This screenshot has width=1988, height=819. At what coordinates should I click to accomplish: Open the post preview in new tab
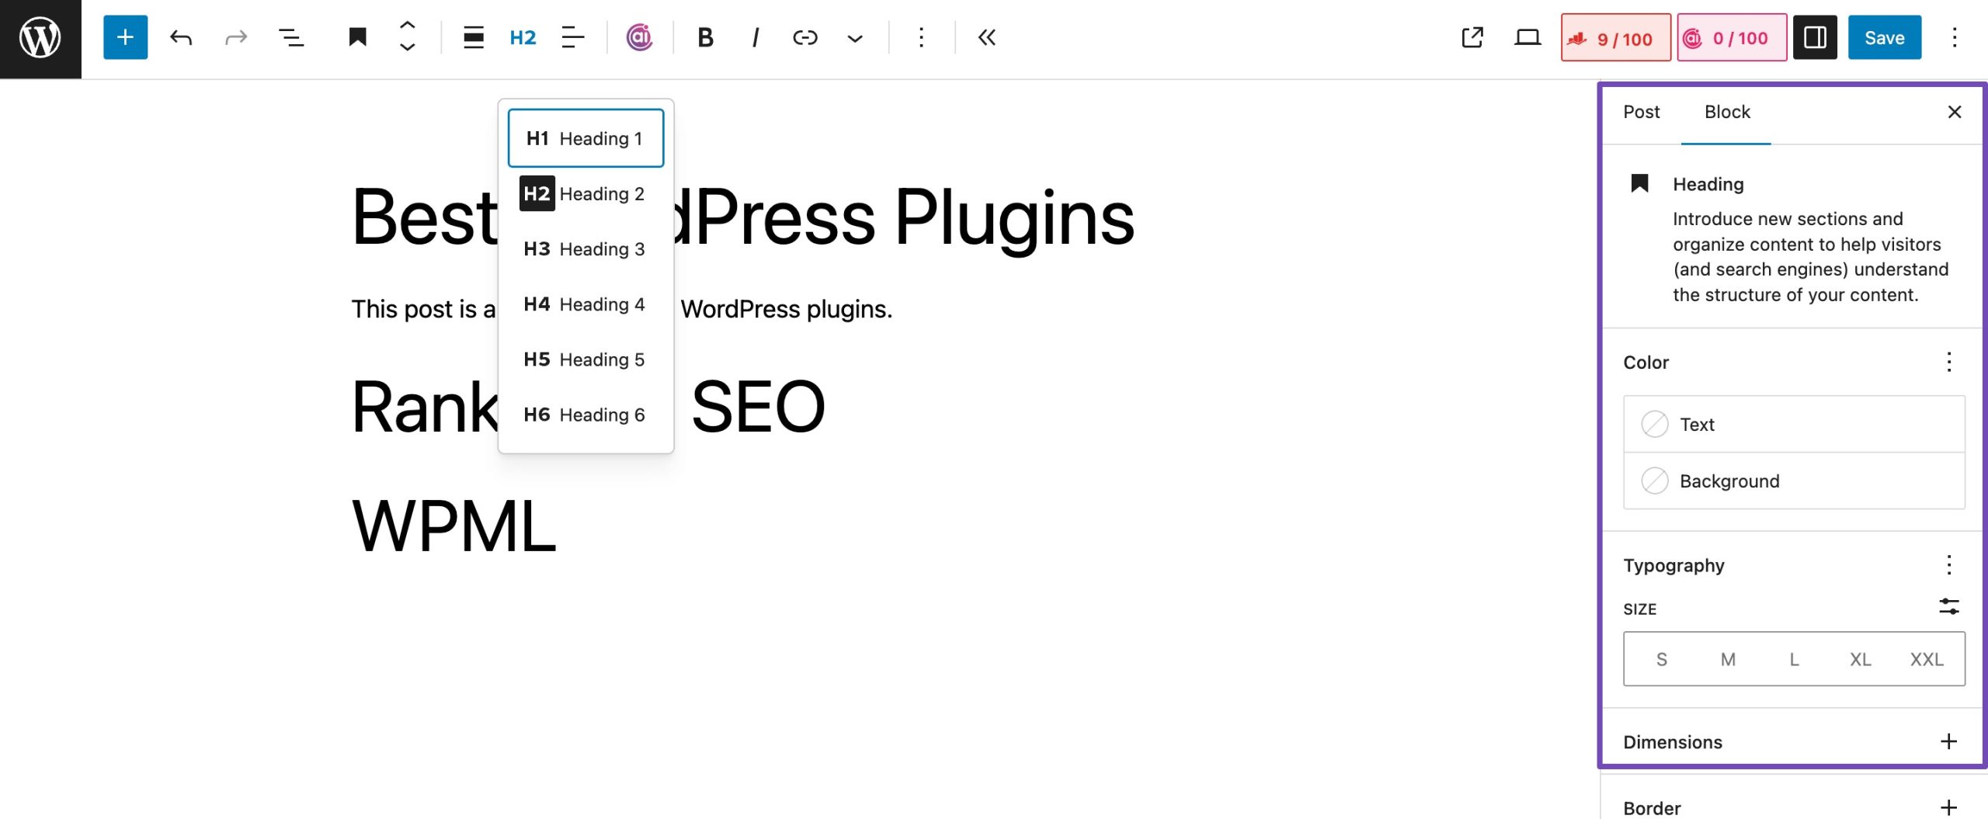(x=1472, y=37)
